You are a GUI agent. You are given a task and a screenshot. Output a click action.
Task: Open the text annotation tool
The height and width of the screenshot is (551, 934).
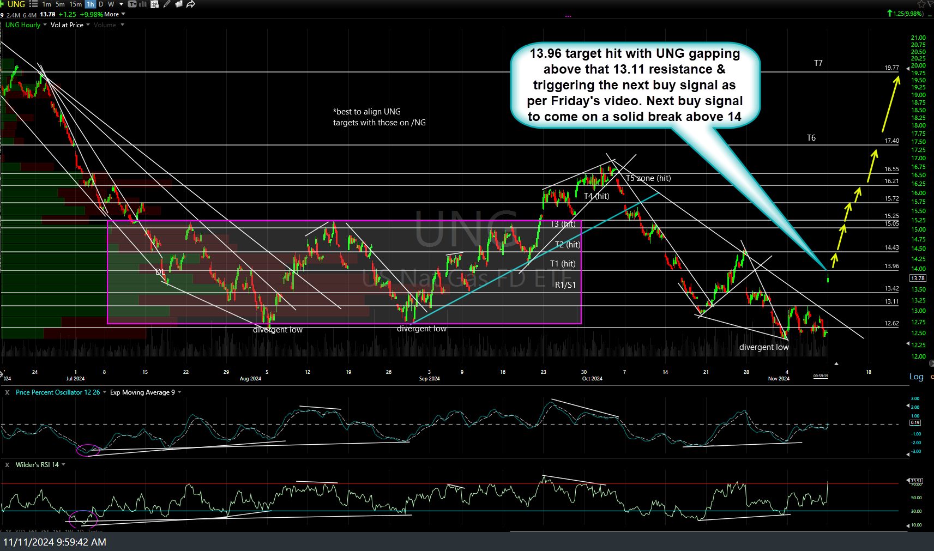pos(132,4)
